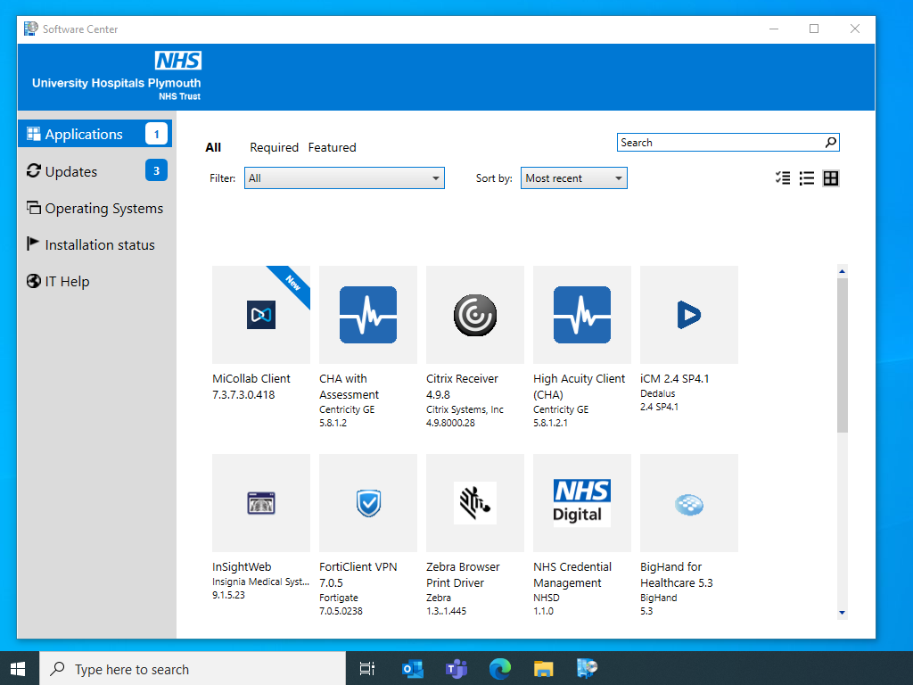Select the iCM 2.4 SP4.1 icon
This screenshot has width=913, height=685.
(x=689, y=315)
